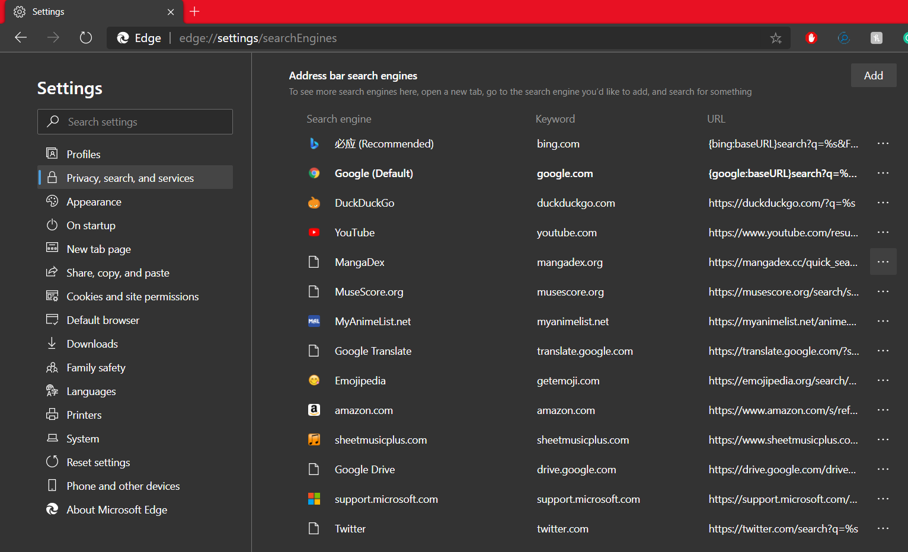This screenshot has height=552, width=908.
Task: Go to On startup settings
Action: (x=135, y=225)
